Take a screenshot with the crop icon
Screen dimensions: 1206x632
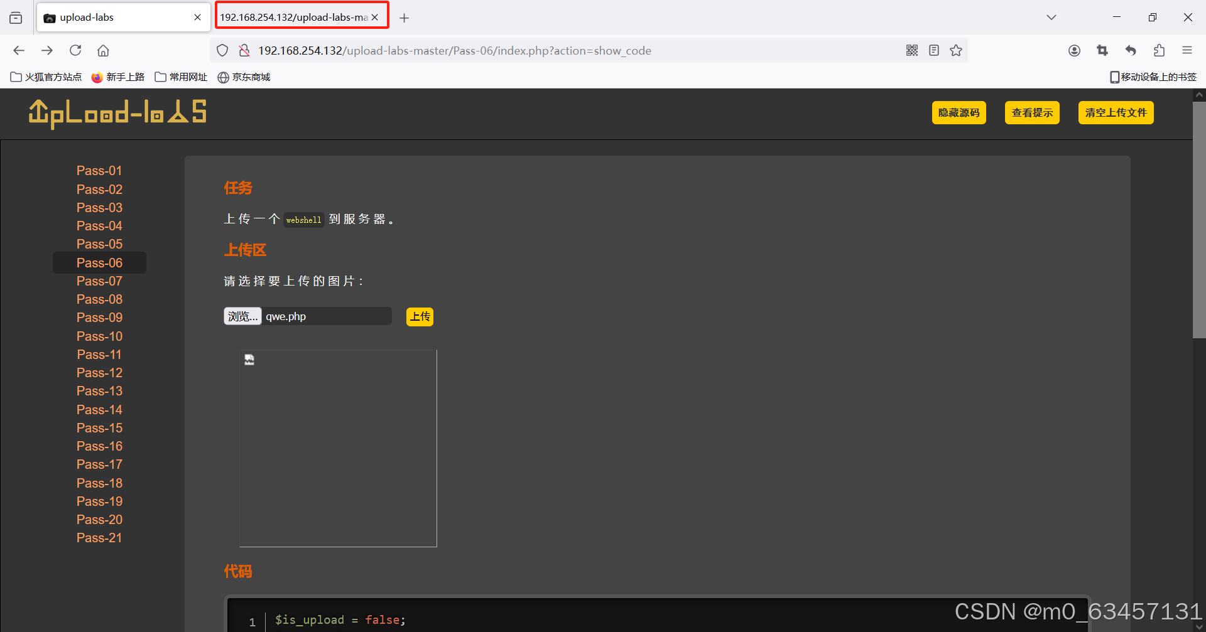[x=1102, y=51]
